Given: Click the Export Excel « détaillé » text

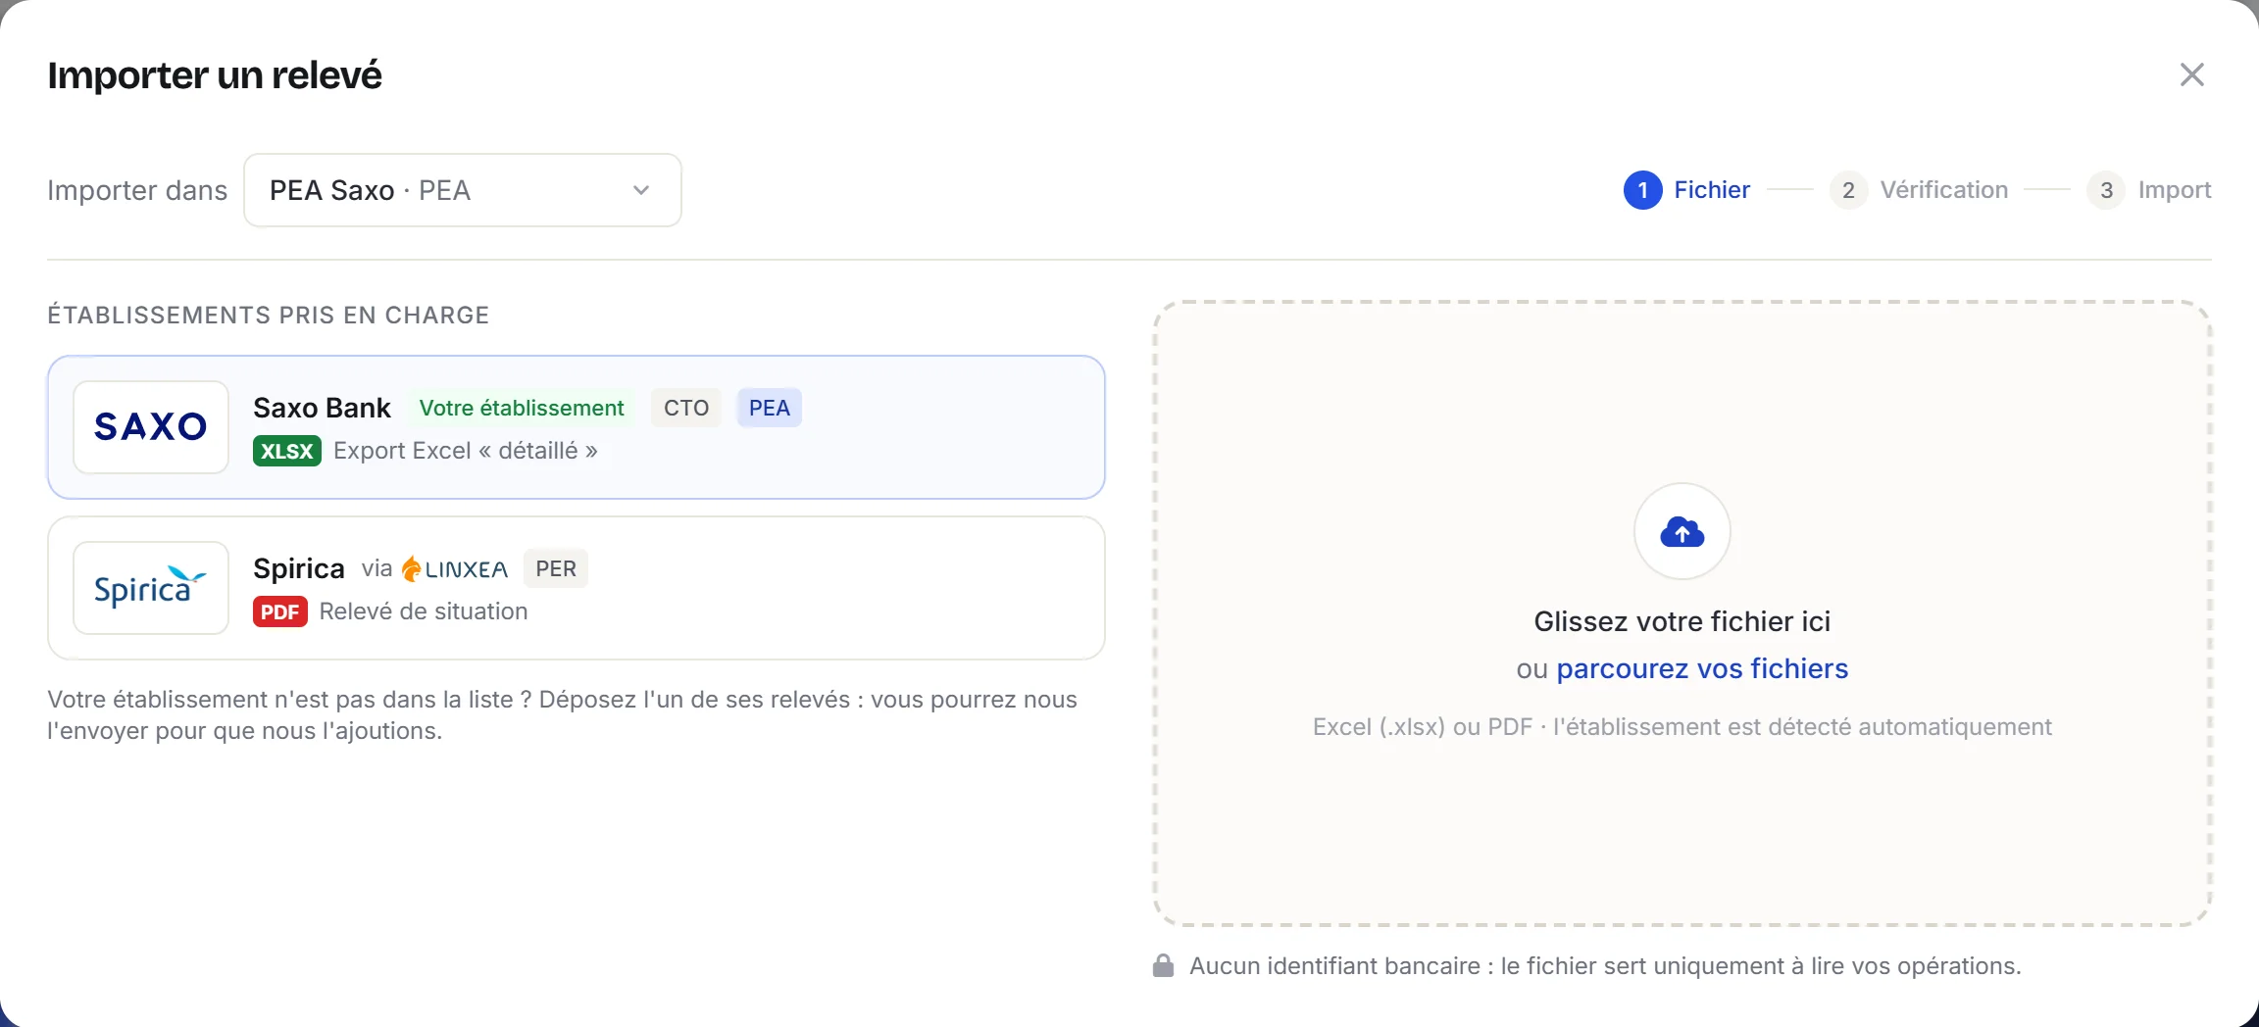Looking at the screenshot, I should [x=466, y=451].
